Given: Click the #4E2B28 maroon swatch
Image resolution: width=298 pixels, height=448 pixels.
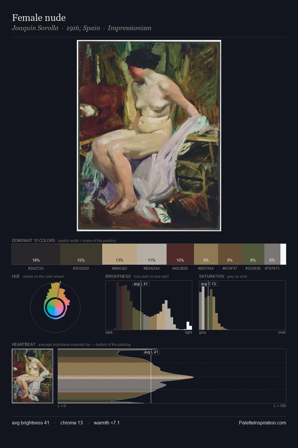Looking at the screenshot, I should click(x=180, y=254).
